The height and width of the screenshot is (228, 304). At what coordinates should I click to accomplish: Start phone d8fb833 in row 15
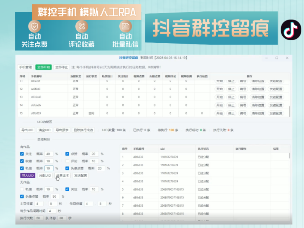[220, 113]
